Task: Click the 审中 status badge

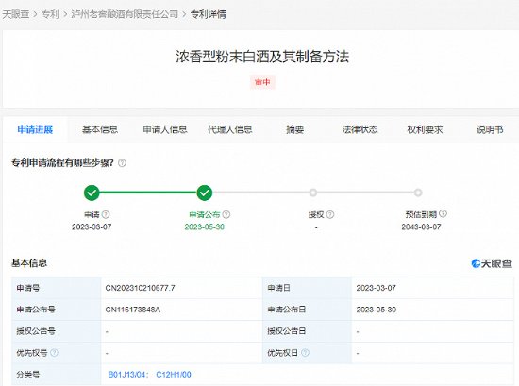Action: coord(262,82)
